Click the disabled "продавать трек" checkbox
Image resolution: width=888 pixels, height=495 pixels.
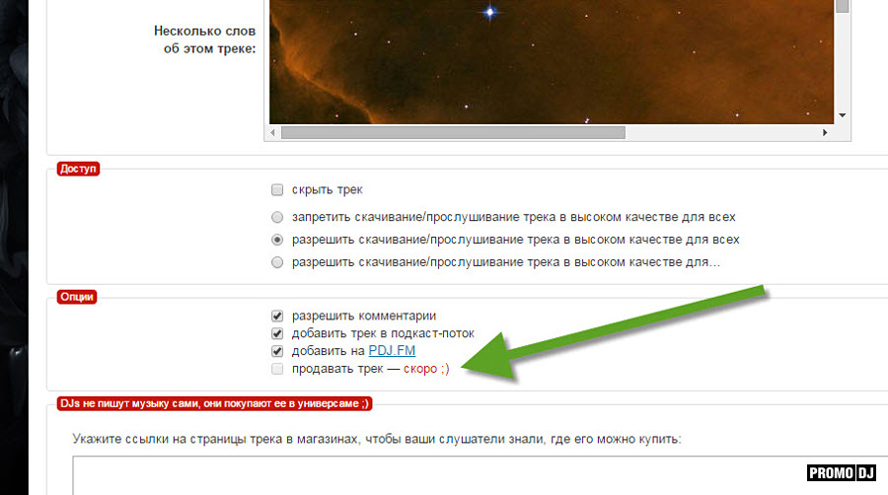coord(277,369)
